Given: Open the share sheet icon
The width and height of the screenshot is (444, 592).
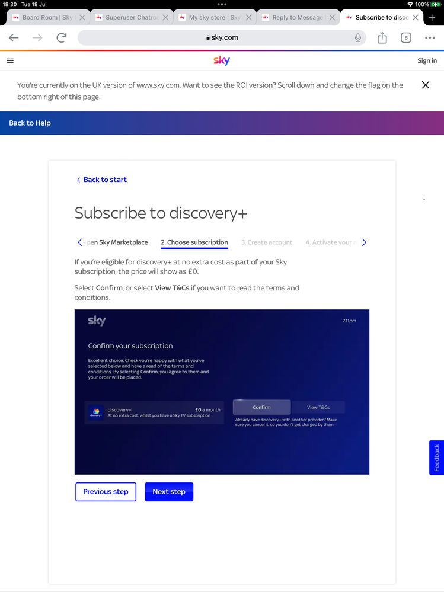Looking at the screenshot, I should pyautogui.click(x=382, y=38).
